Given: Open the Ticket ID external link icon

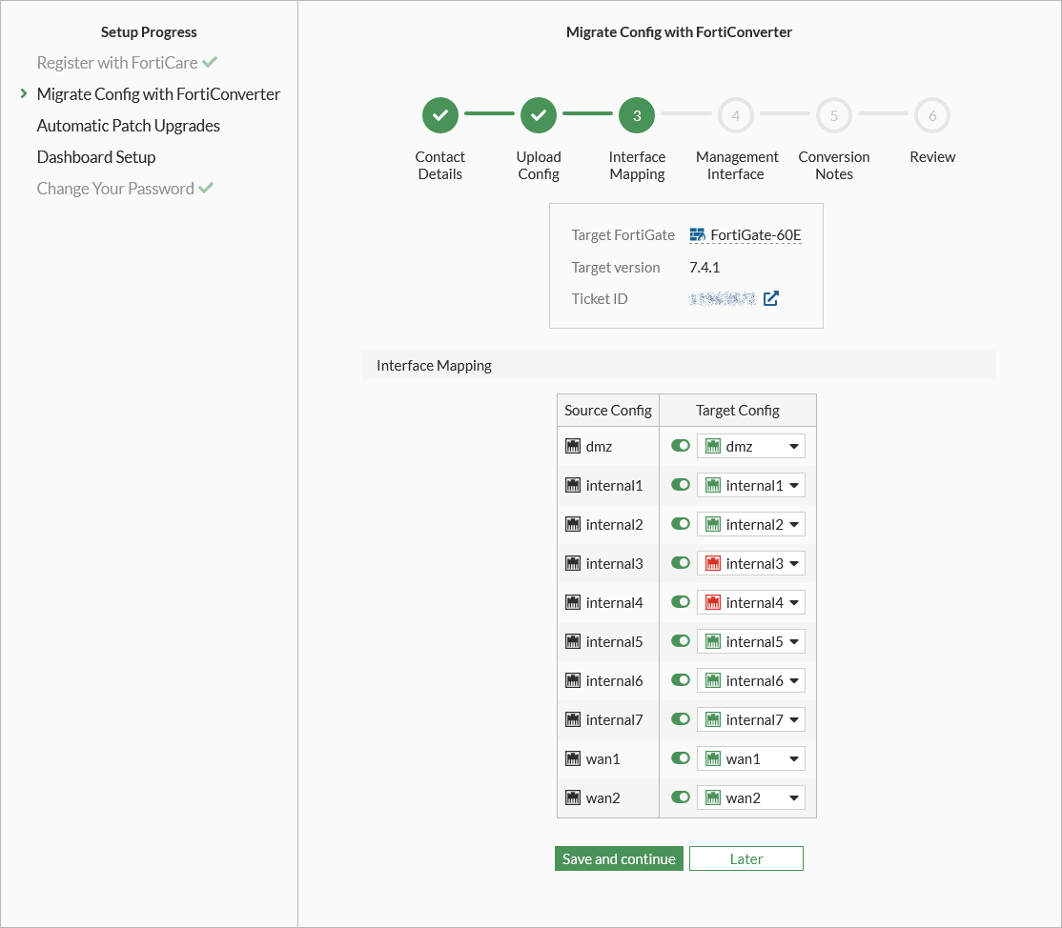Looking at the screenshot, I should (x=770, y=298).
